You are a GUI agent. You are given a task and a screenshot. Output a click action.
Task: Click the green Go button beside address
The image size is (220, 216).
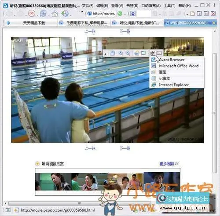[x=120, y=14]
